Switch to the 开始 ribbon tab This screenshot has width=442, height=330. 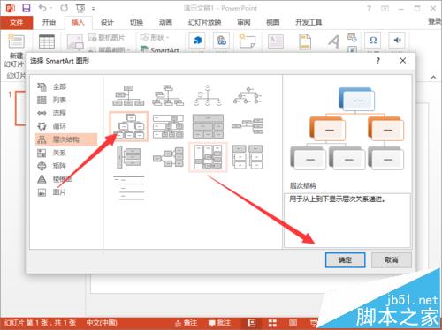tap(49, 22)
